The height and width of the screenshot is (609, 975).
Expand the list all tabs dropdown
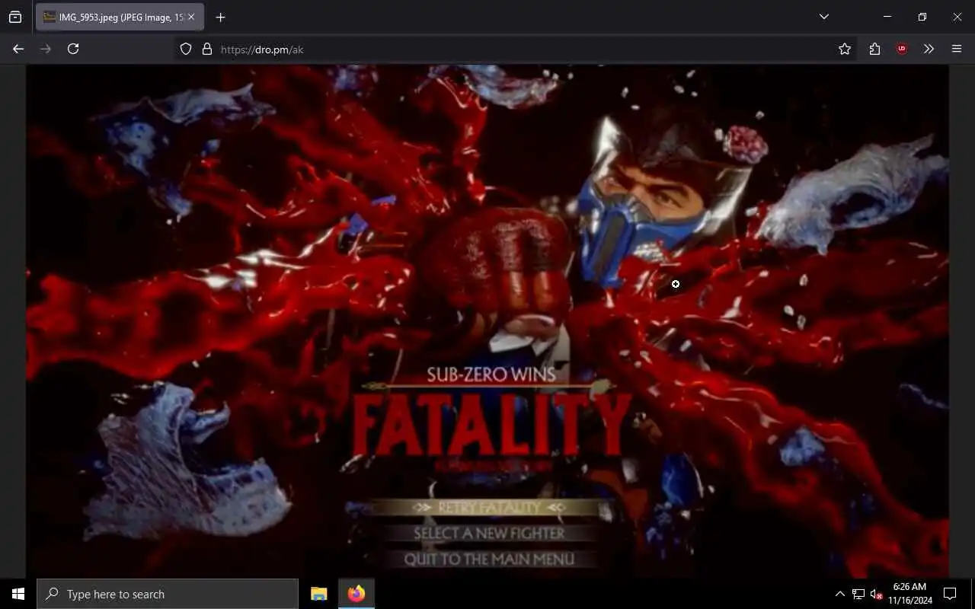(x=823, y=17)
